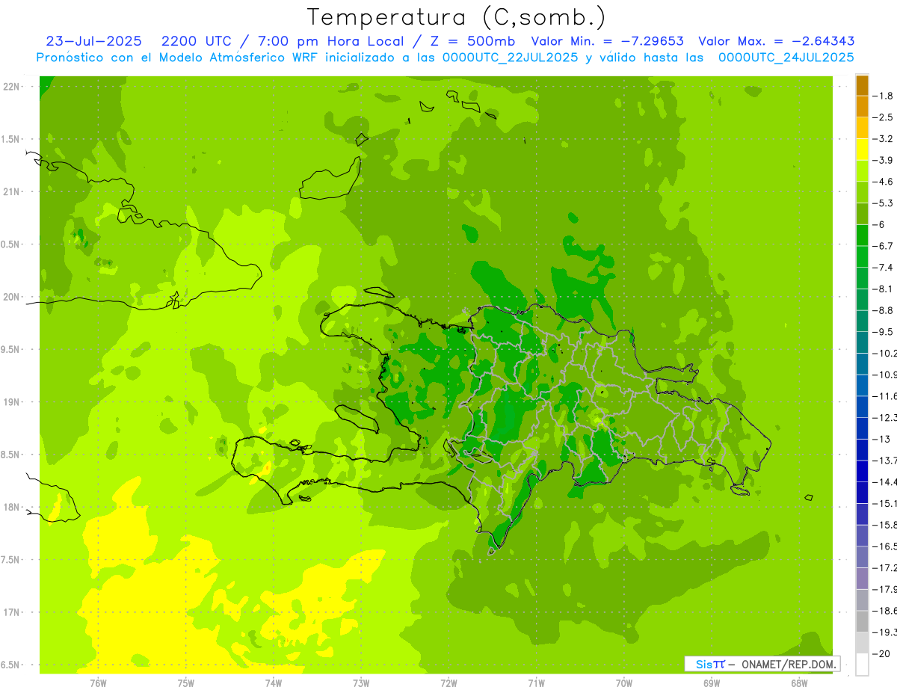This screenshot has height=693, width=897.
Task: Click green swatch between -6 and -6.7
Action: (x=862, y=235)
